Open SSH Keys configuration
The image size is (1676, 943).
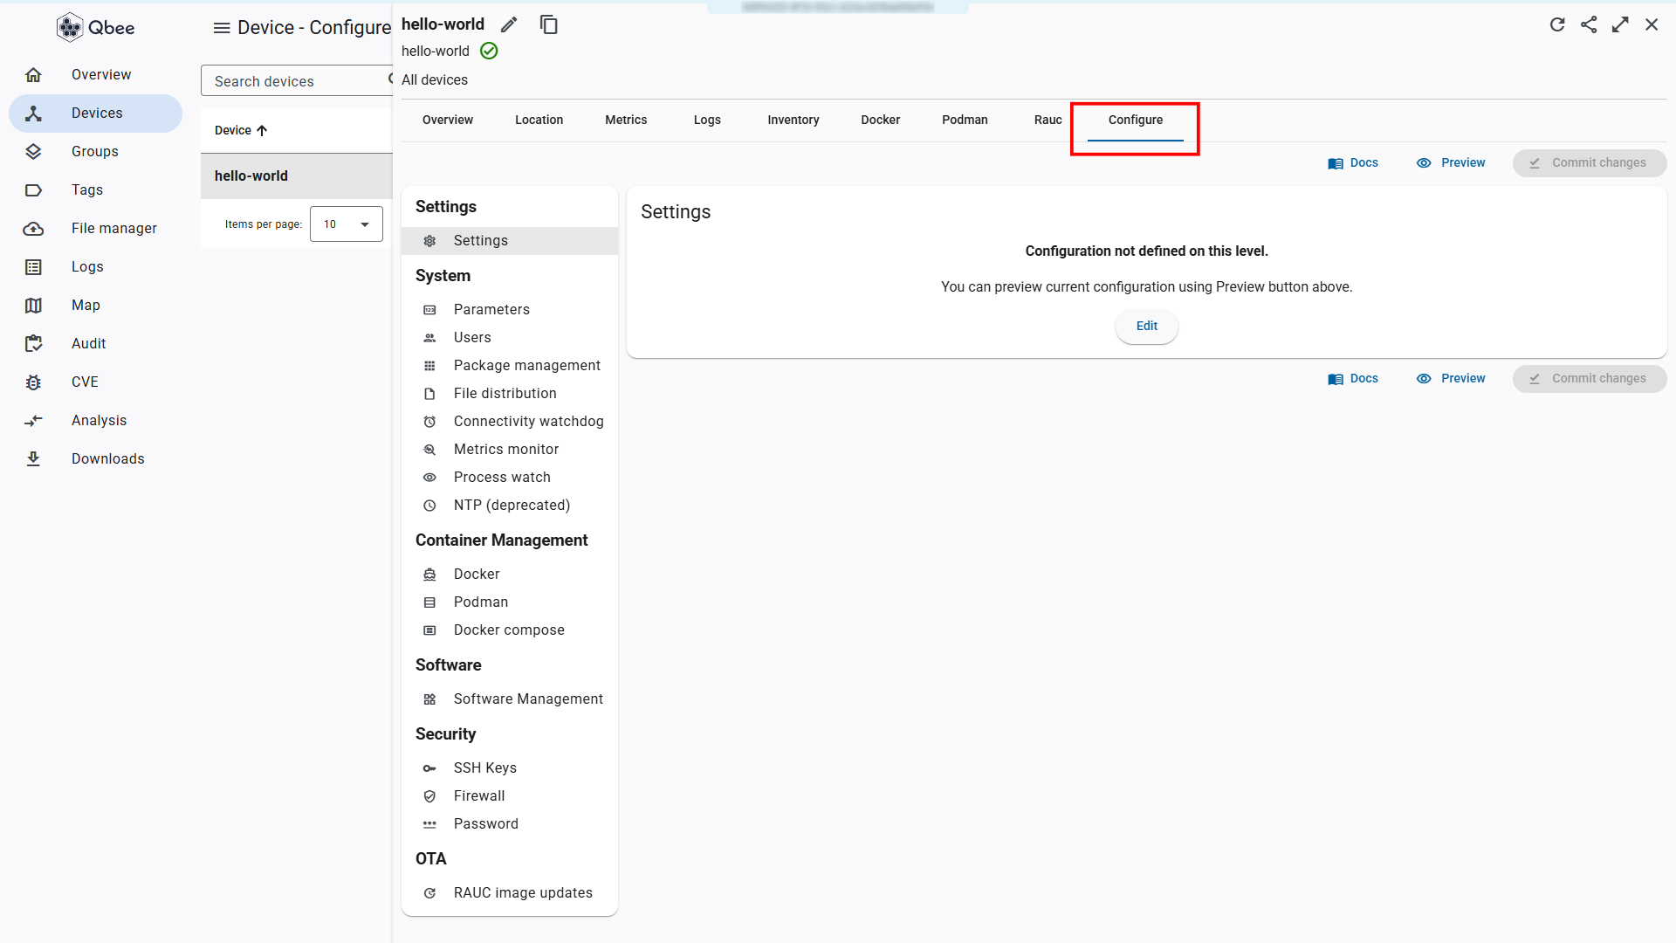(x=510, y=768)
